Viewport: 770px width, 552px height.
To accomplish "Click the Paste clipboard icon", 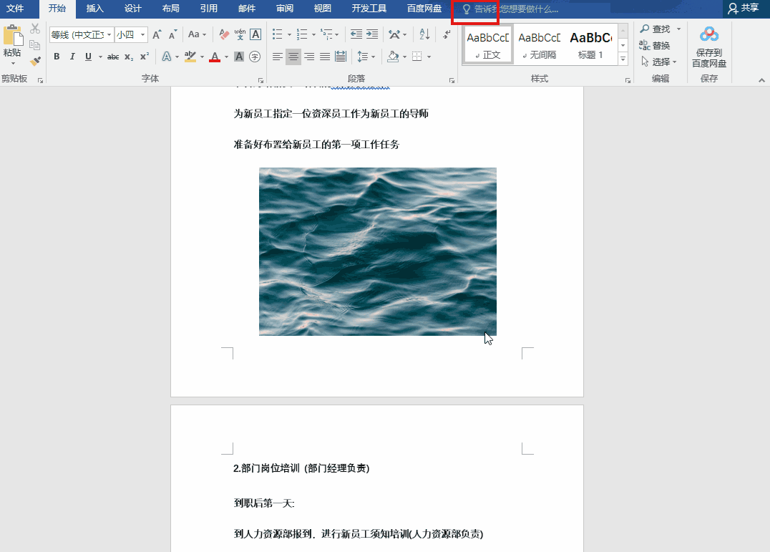I will point(13,37).
